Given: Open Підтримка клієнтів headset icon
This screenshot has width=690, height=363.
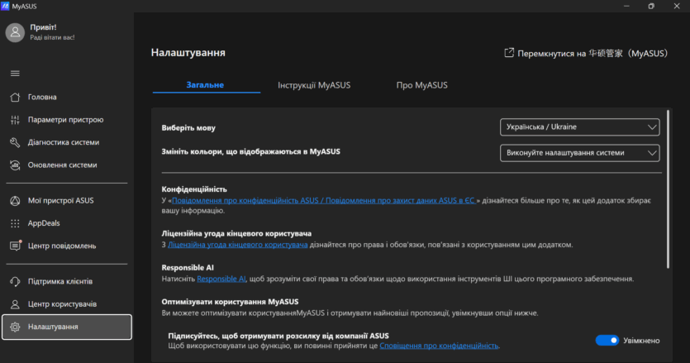Looking at the screenshot, I should point(14,282).
